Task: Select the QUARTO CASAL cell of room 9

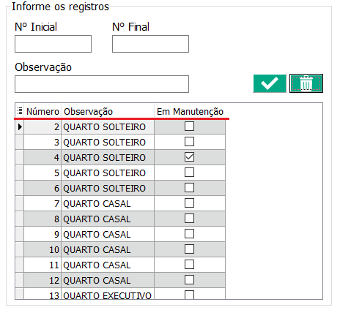Action: 108,234
